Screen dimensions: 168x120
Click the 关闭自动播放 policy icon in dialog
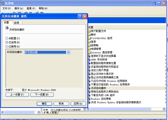(7, 28)
